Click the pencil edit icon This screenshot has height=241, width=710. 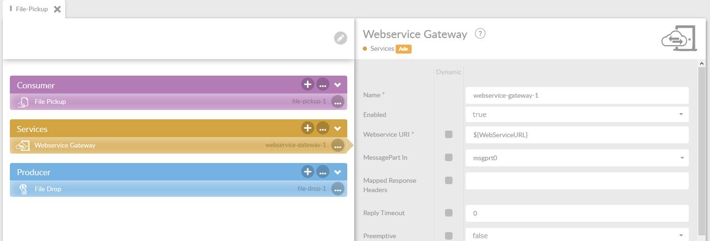point(340,39)
